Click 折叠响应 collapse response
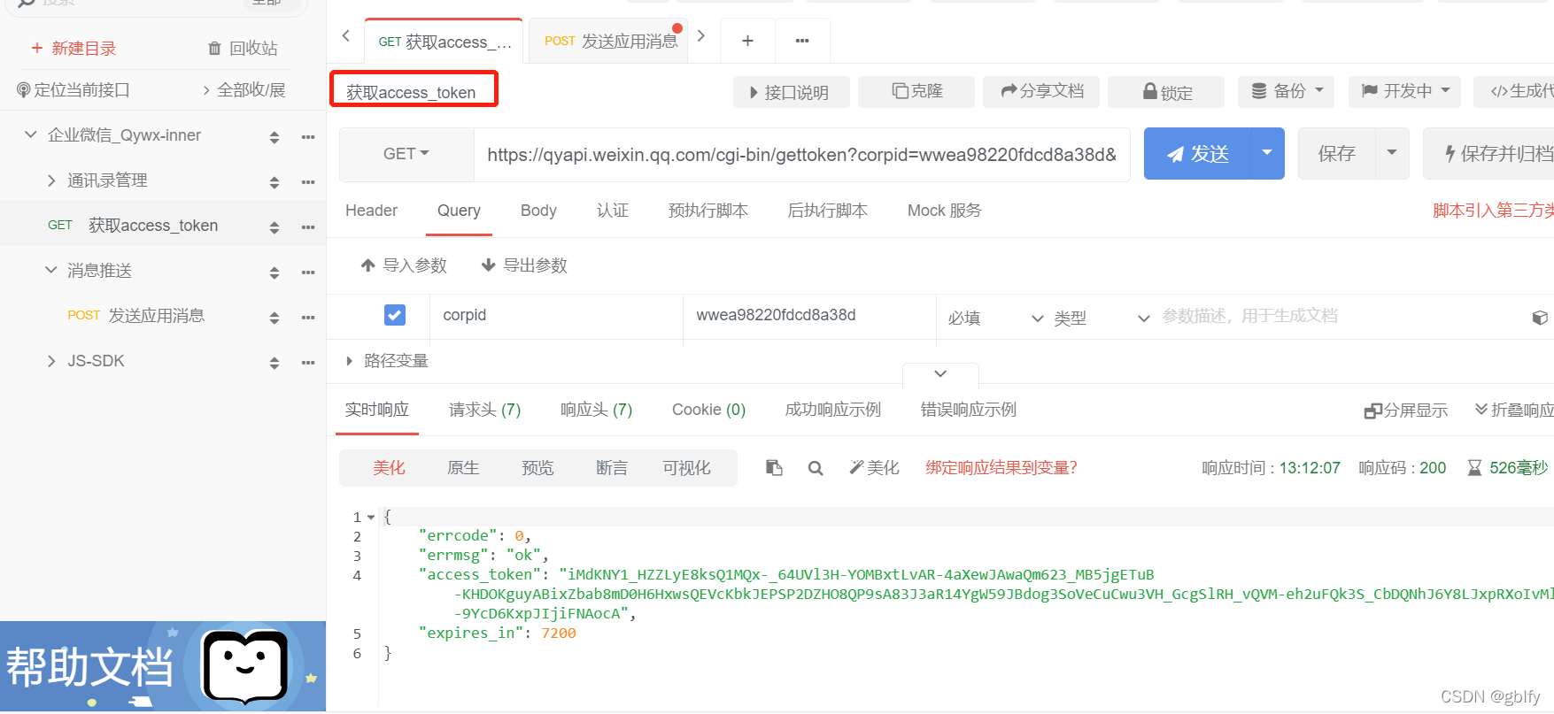This screenshot has height=714, width=1554. tap(1514, 411)
